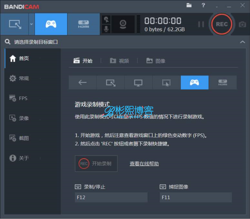This screenshot has height=219, width=250.
Task: Open the 截图 sidebar item
Action: click(32, 138)
